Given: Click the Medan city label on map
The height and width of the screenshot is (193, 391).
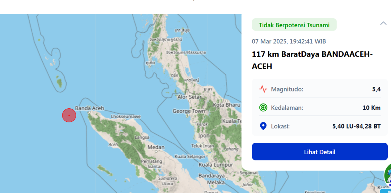Looking at the screenshot, I should pyautogui.click(x=156, y=147).
